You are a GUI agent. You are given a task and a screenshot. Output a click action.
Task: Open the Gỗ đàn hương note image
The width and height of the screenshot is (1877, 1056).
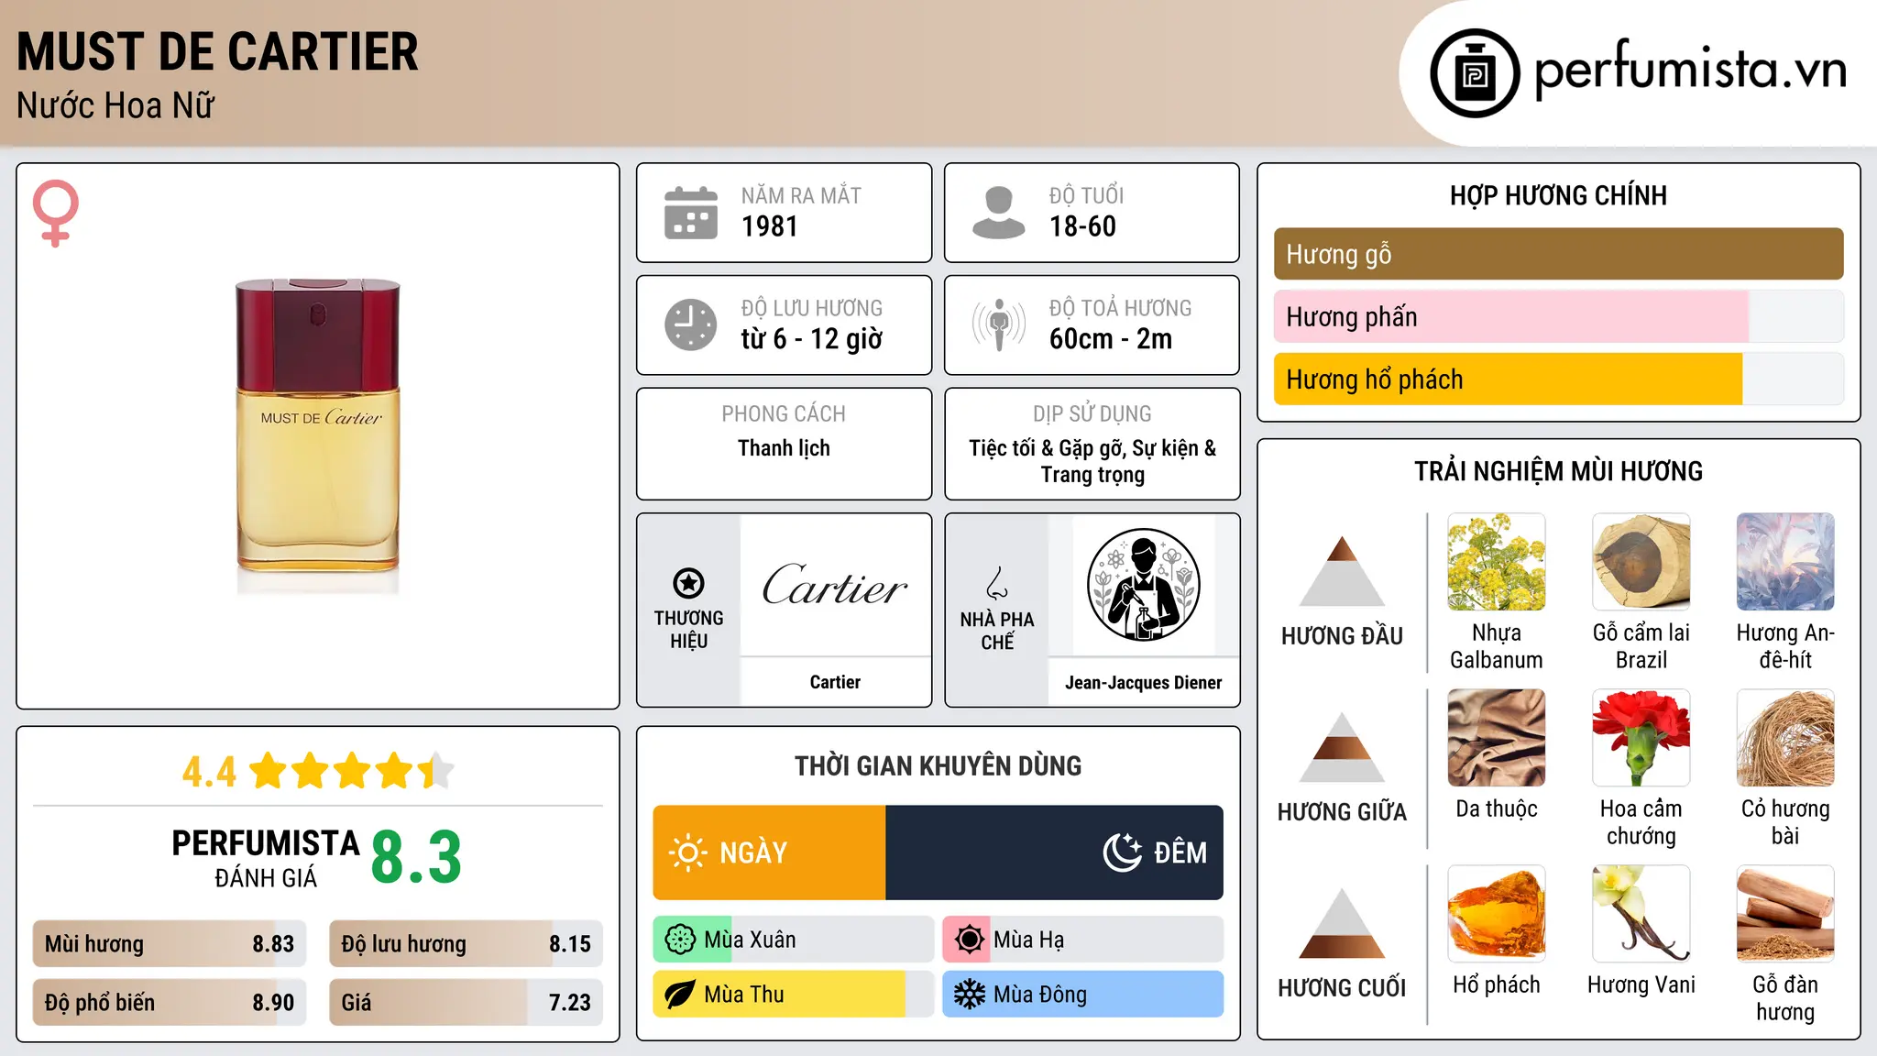pyautogui.click(x=1785, y=914)
